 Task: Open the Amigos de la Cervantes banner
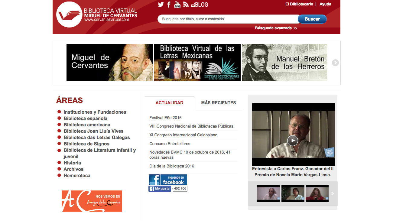coord(92,201)
